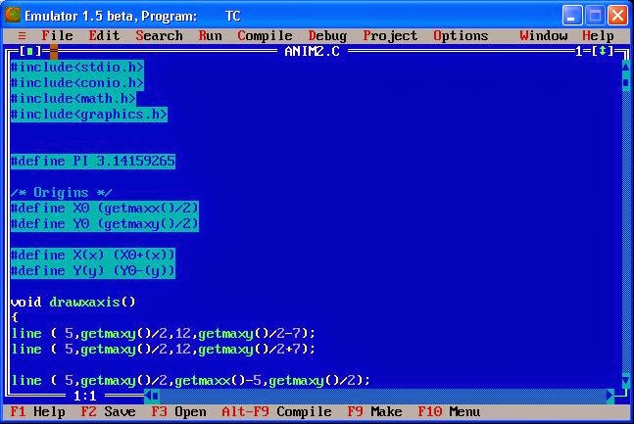
Task: Click the horizontal scrollbar left arrow
Action: click(148, 396)
